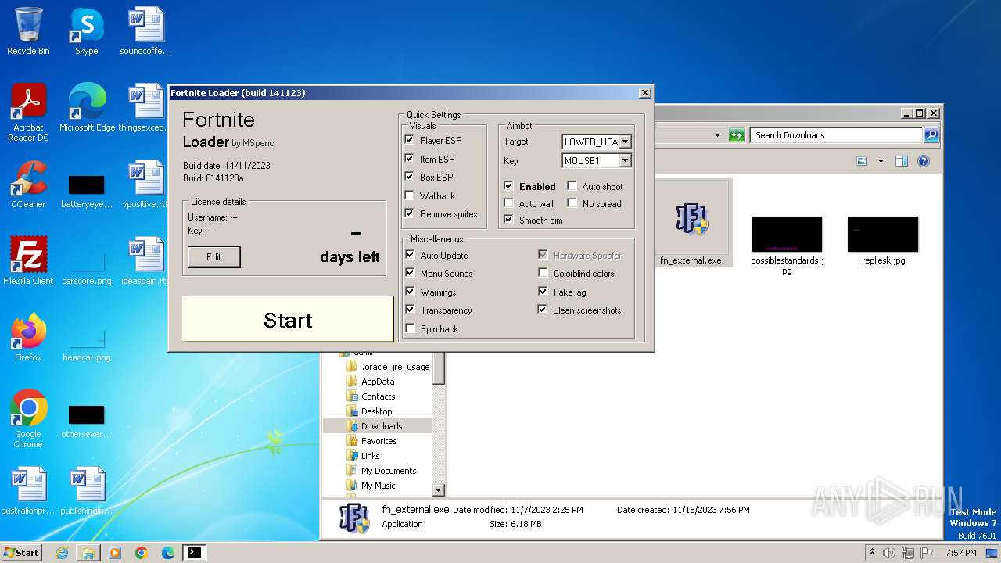The width and height of the screenshot is (1001, 563).
Task: Select the australianpr Word document icon
Action: coord(28,491)
